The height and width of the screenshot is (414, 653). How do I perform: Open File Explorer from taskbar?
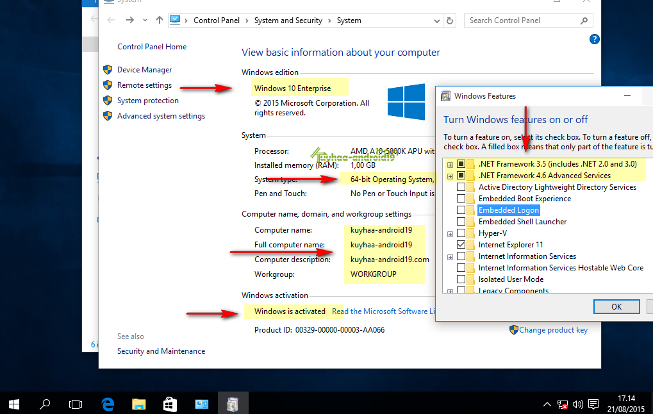[x=138, y=404]
